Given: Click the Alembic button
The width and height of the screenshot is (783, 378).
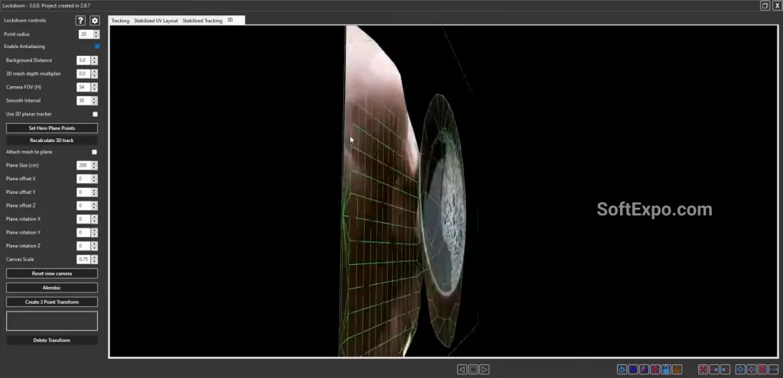Looking at the screenshot, I should click(52, 288).
